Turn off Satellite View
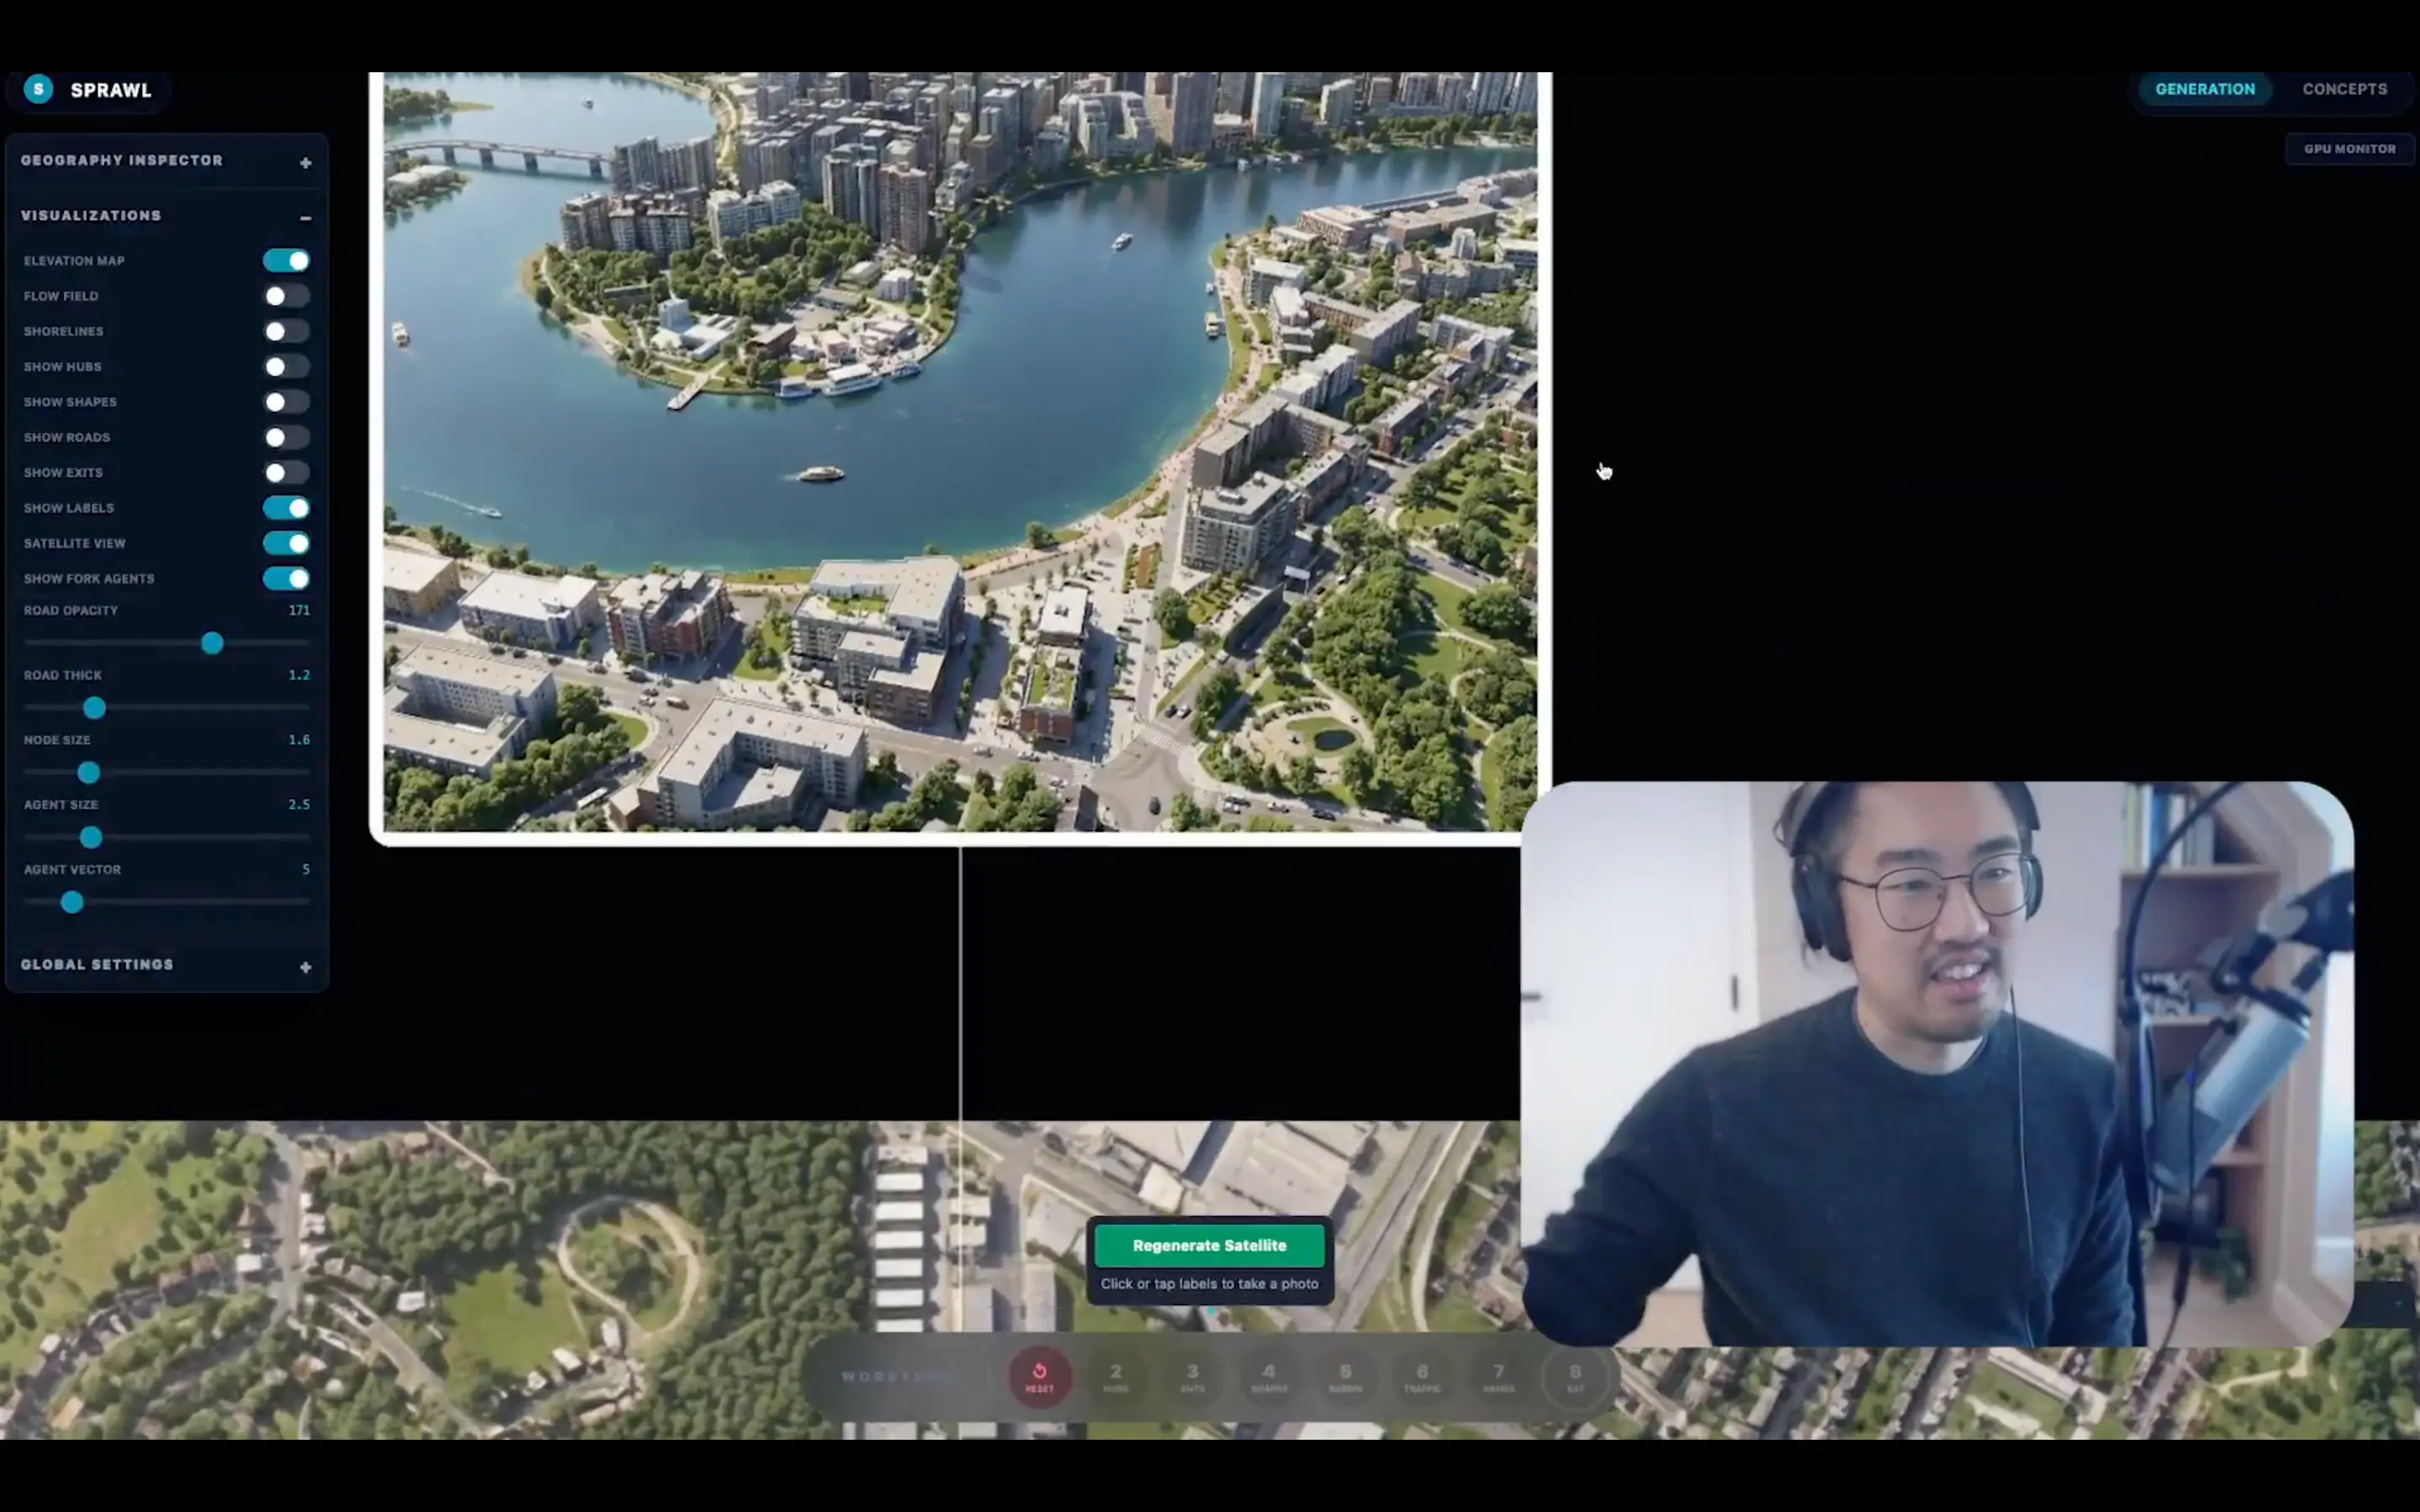Screen dimensions: 2420x1512 (x=286, y=543)
